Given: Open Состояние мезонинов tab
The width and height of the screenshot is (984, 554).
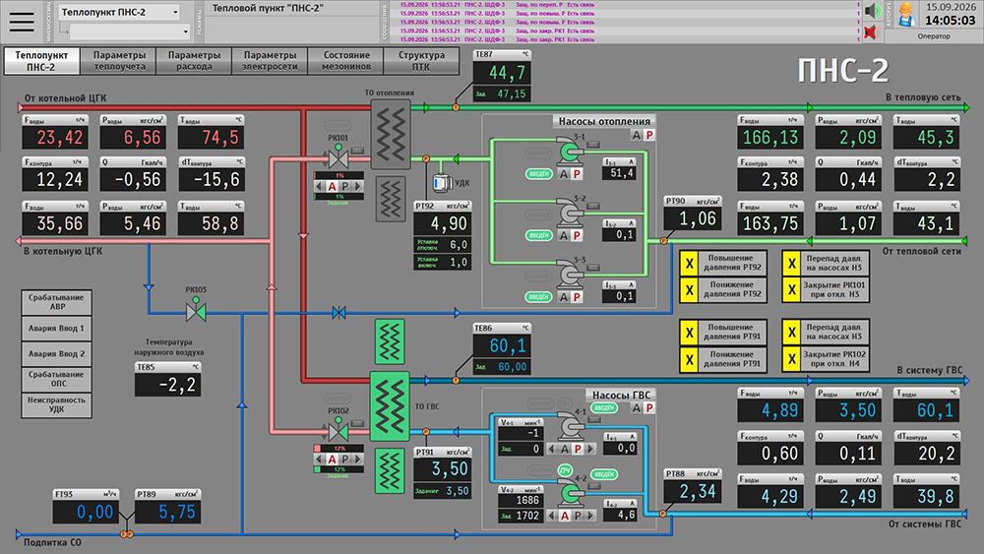Looking at the screenshot, I should point(346,61).
